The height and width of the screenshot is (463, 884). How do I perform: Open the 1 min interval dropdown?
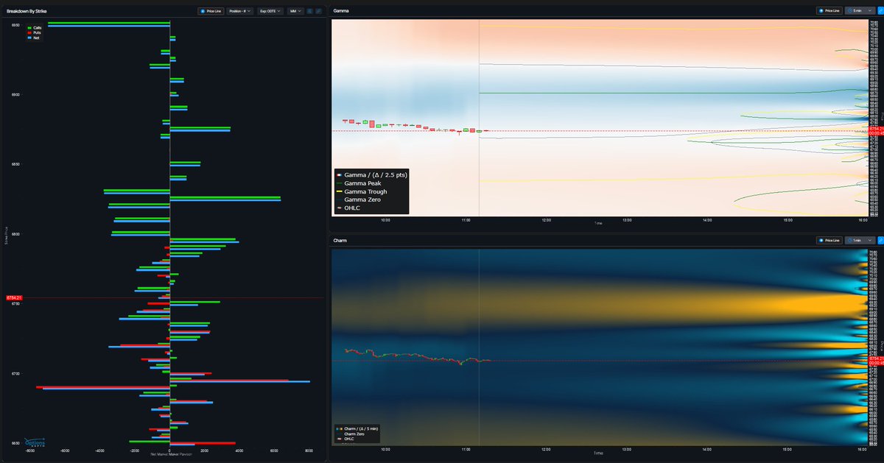tap(859, 241)
